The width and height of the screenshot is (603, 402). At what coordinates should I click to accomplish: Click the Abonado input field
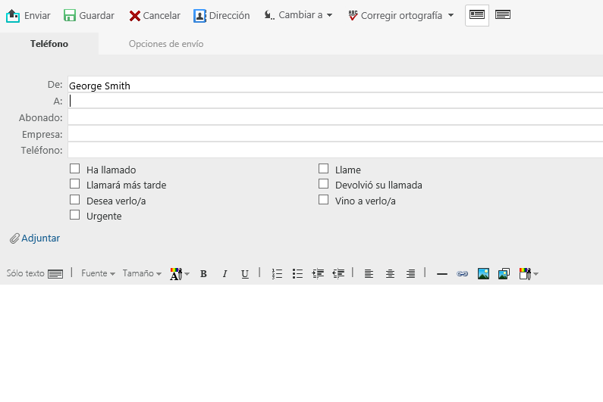click(x=335, y=117)
